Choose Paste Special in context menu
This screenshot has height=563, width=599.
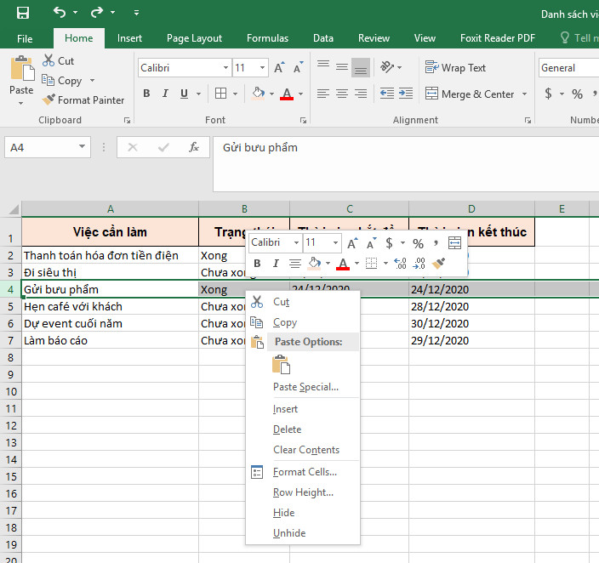pyautogui.click(x=303, y=387)
